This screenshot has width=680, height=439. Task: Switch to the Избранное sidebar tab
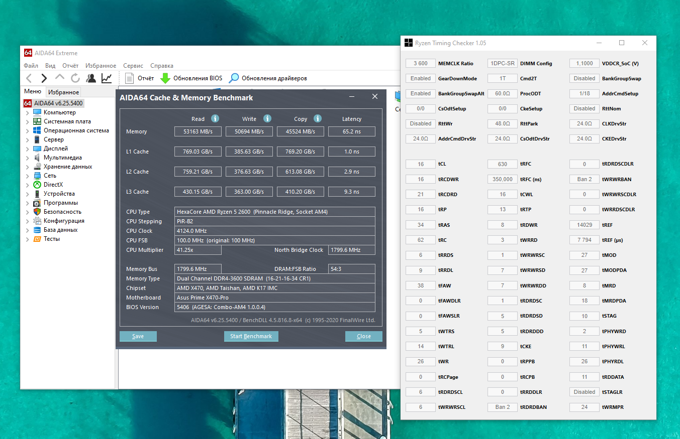pos(63,92)
